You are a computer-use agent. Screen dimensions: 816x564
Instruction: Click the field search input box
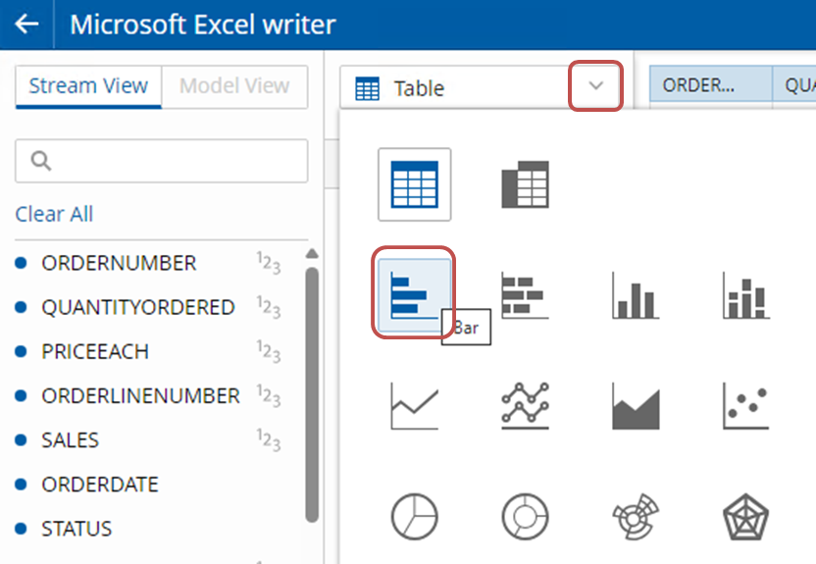click(x=161, y=161)
